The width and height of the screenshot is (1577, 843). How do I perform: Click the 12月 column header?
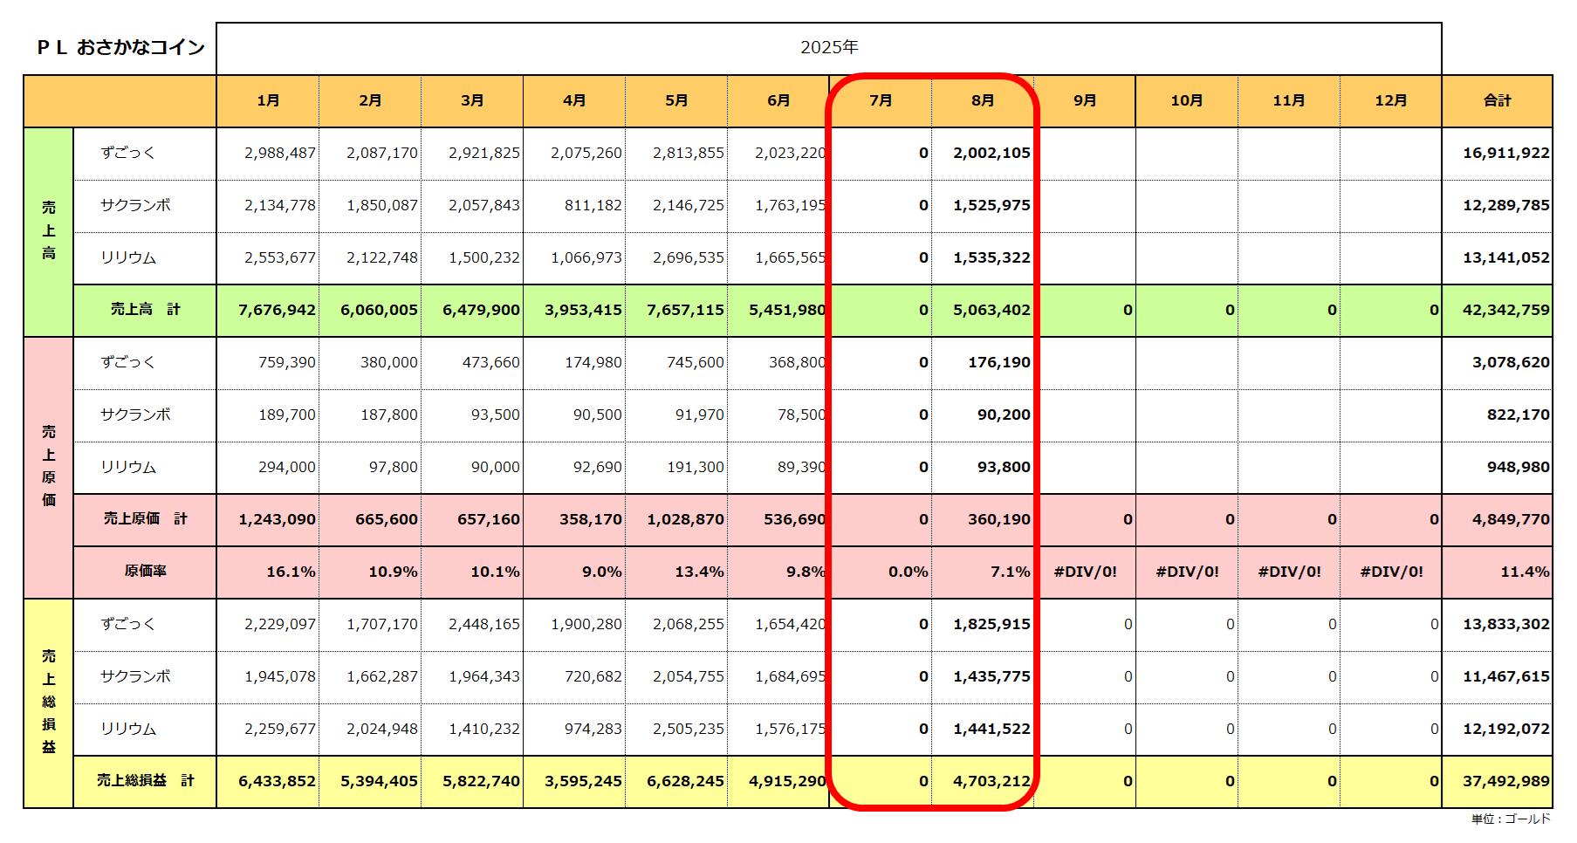click(1390, 101)
